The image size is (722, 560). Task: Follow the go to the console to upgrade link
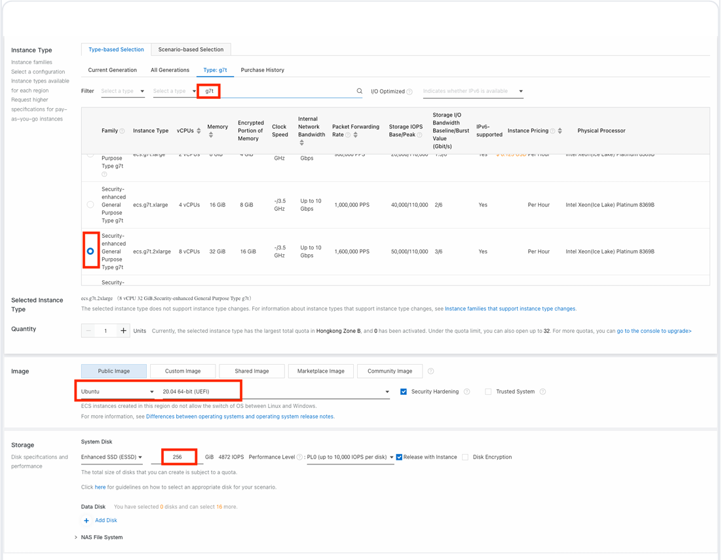pos(654,331)
